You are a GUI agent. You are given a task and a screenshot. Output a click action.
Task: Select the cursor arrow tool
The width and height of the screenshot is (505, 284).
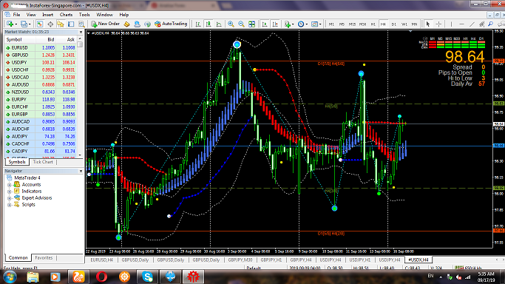click(x=428, y=24)
